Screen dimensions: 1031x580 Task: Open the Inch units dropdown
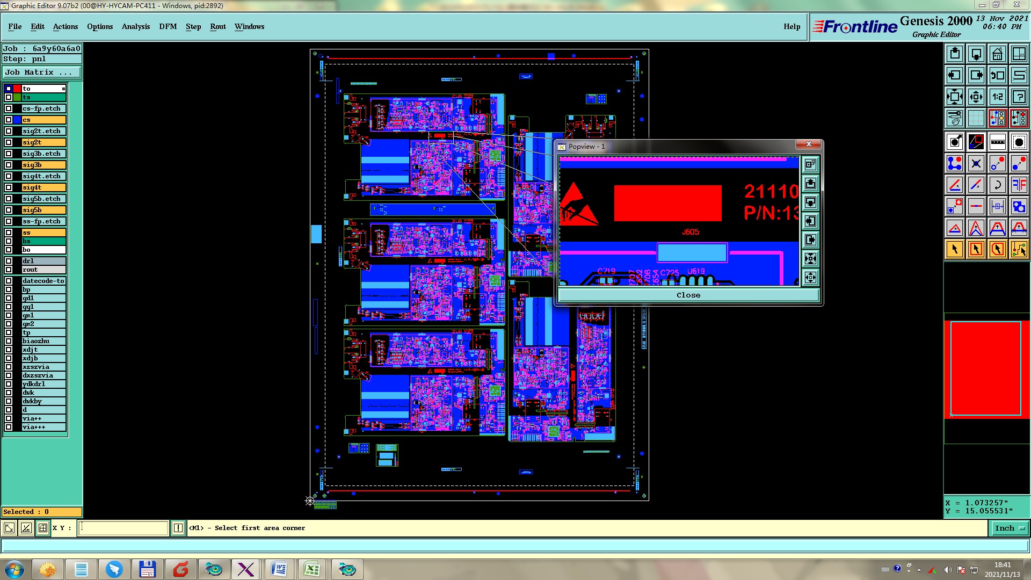coord(1009,528)
